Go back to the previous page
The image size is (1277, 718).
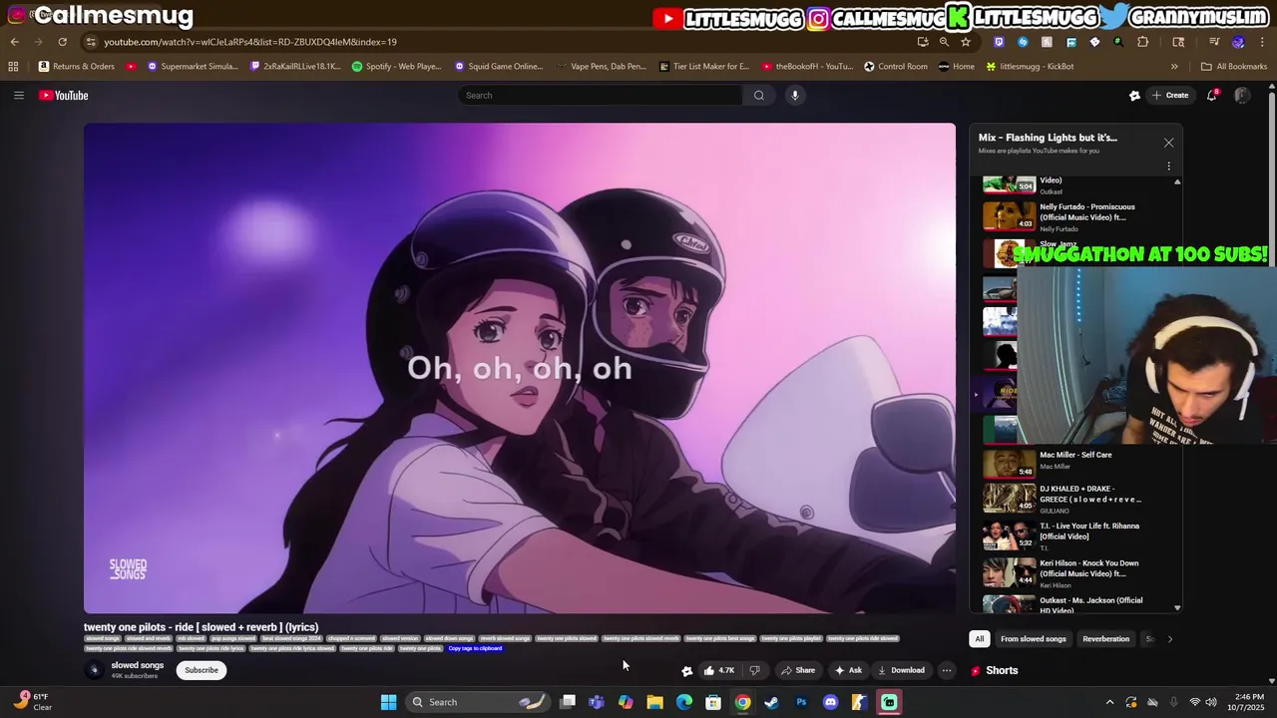pos(14,42)
